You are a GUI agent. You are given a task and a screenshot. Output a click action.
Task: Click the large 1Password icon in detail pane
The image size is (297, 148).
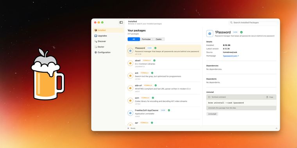point(210,33)
